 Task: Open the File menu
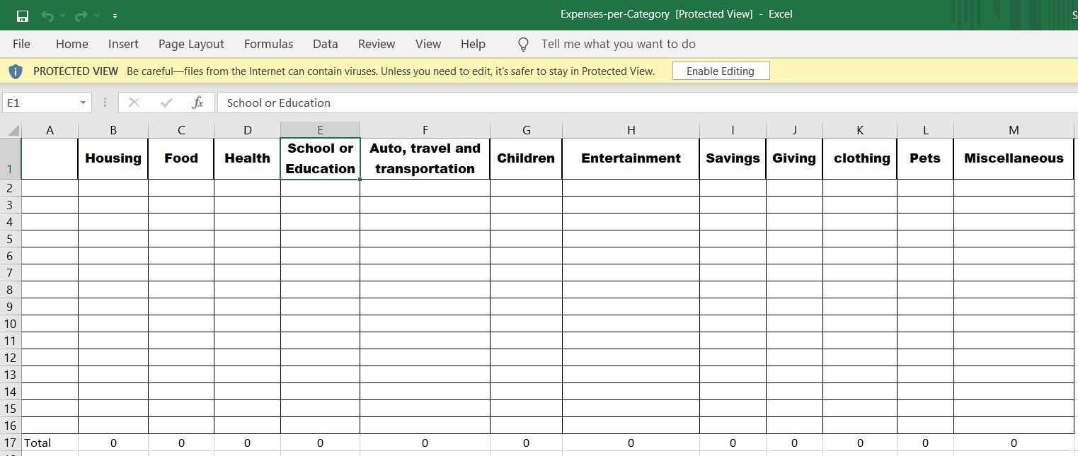[21, 44]
